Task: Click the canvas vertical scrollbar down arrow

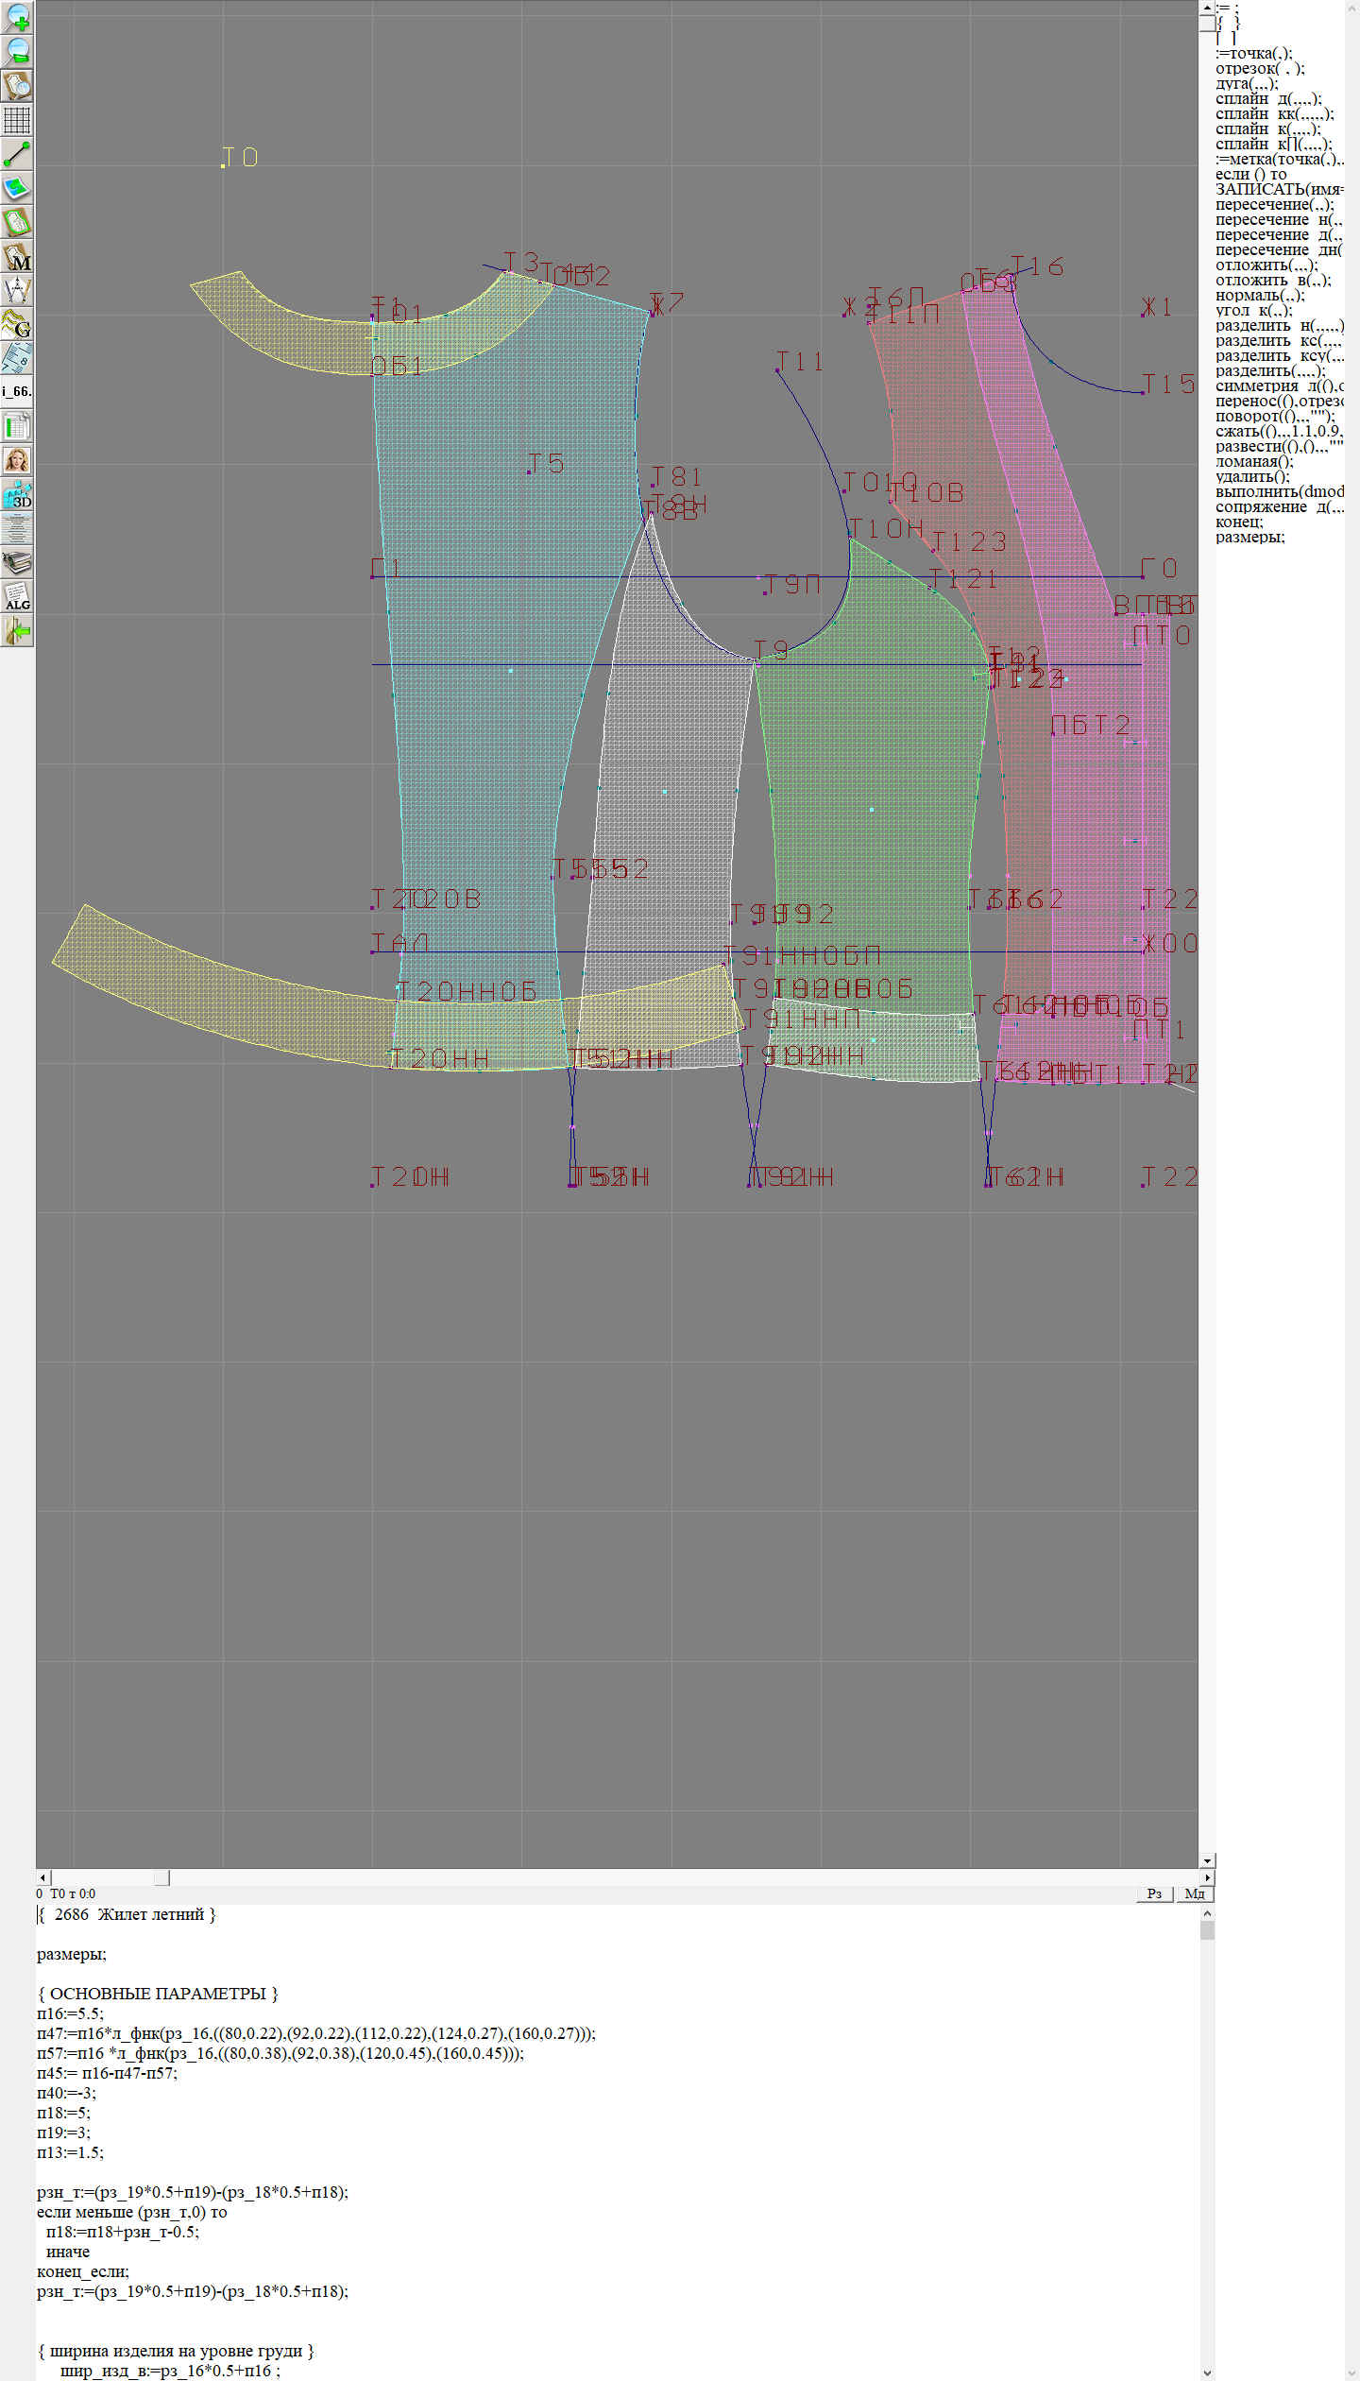Action: coord(1207,1860)
